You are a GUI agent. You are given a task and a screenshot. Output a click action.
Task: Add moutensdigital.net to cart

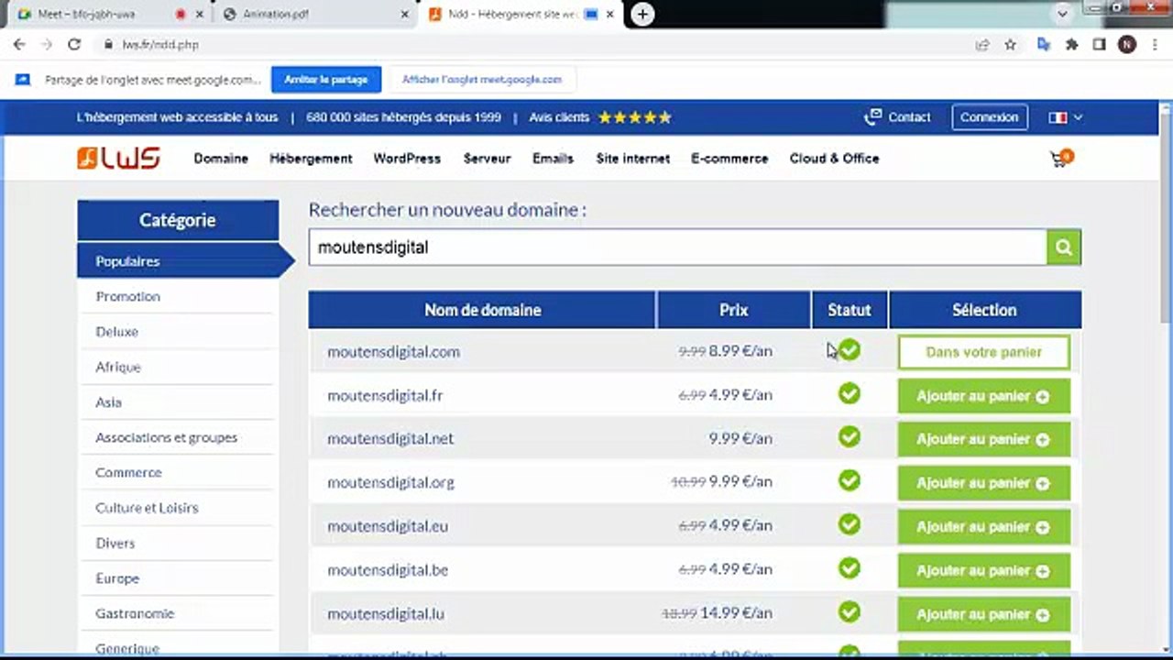click(983, 439)
